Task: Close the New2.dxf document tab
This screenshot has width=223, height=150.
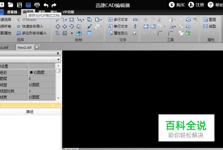Action: pos(37,47)
